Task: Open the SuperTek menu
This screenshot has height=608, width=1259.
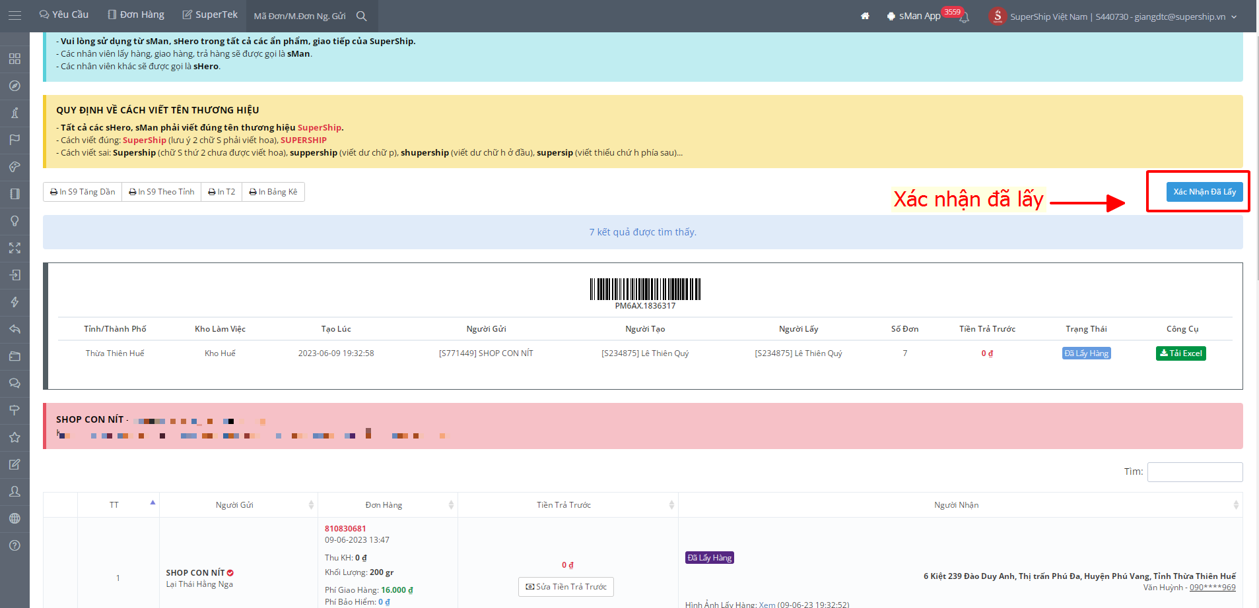Action: [x=210, y=15]
